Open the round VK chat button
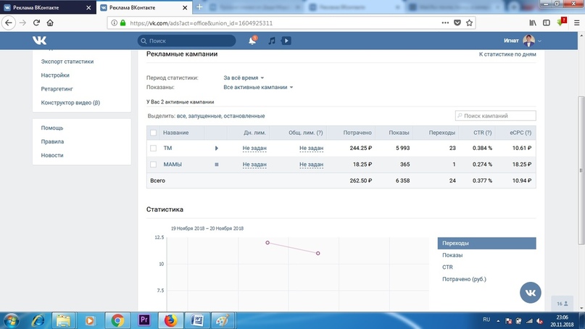This screenshot has height=329, width=585. (530, 293)
